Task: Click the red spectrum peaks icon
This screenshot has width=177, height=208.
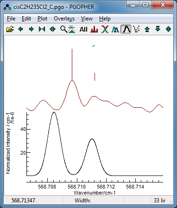Action: point(94,29)
